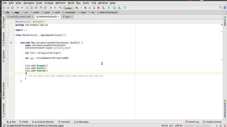Click the Find magnifier icon

tap(41, 8)
